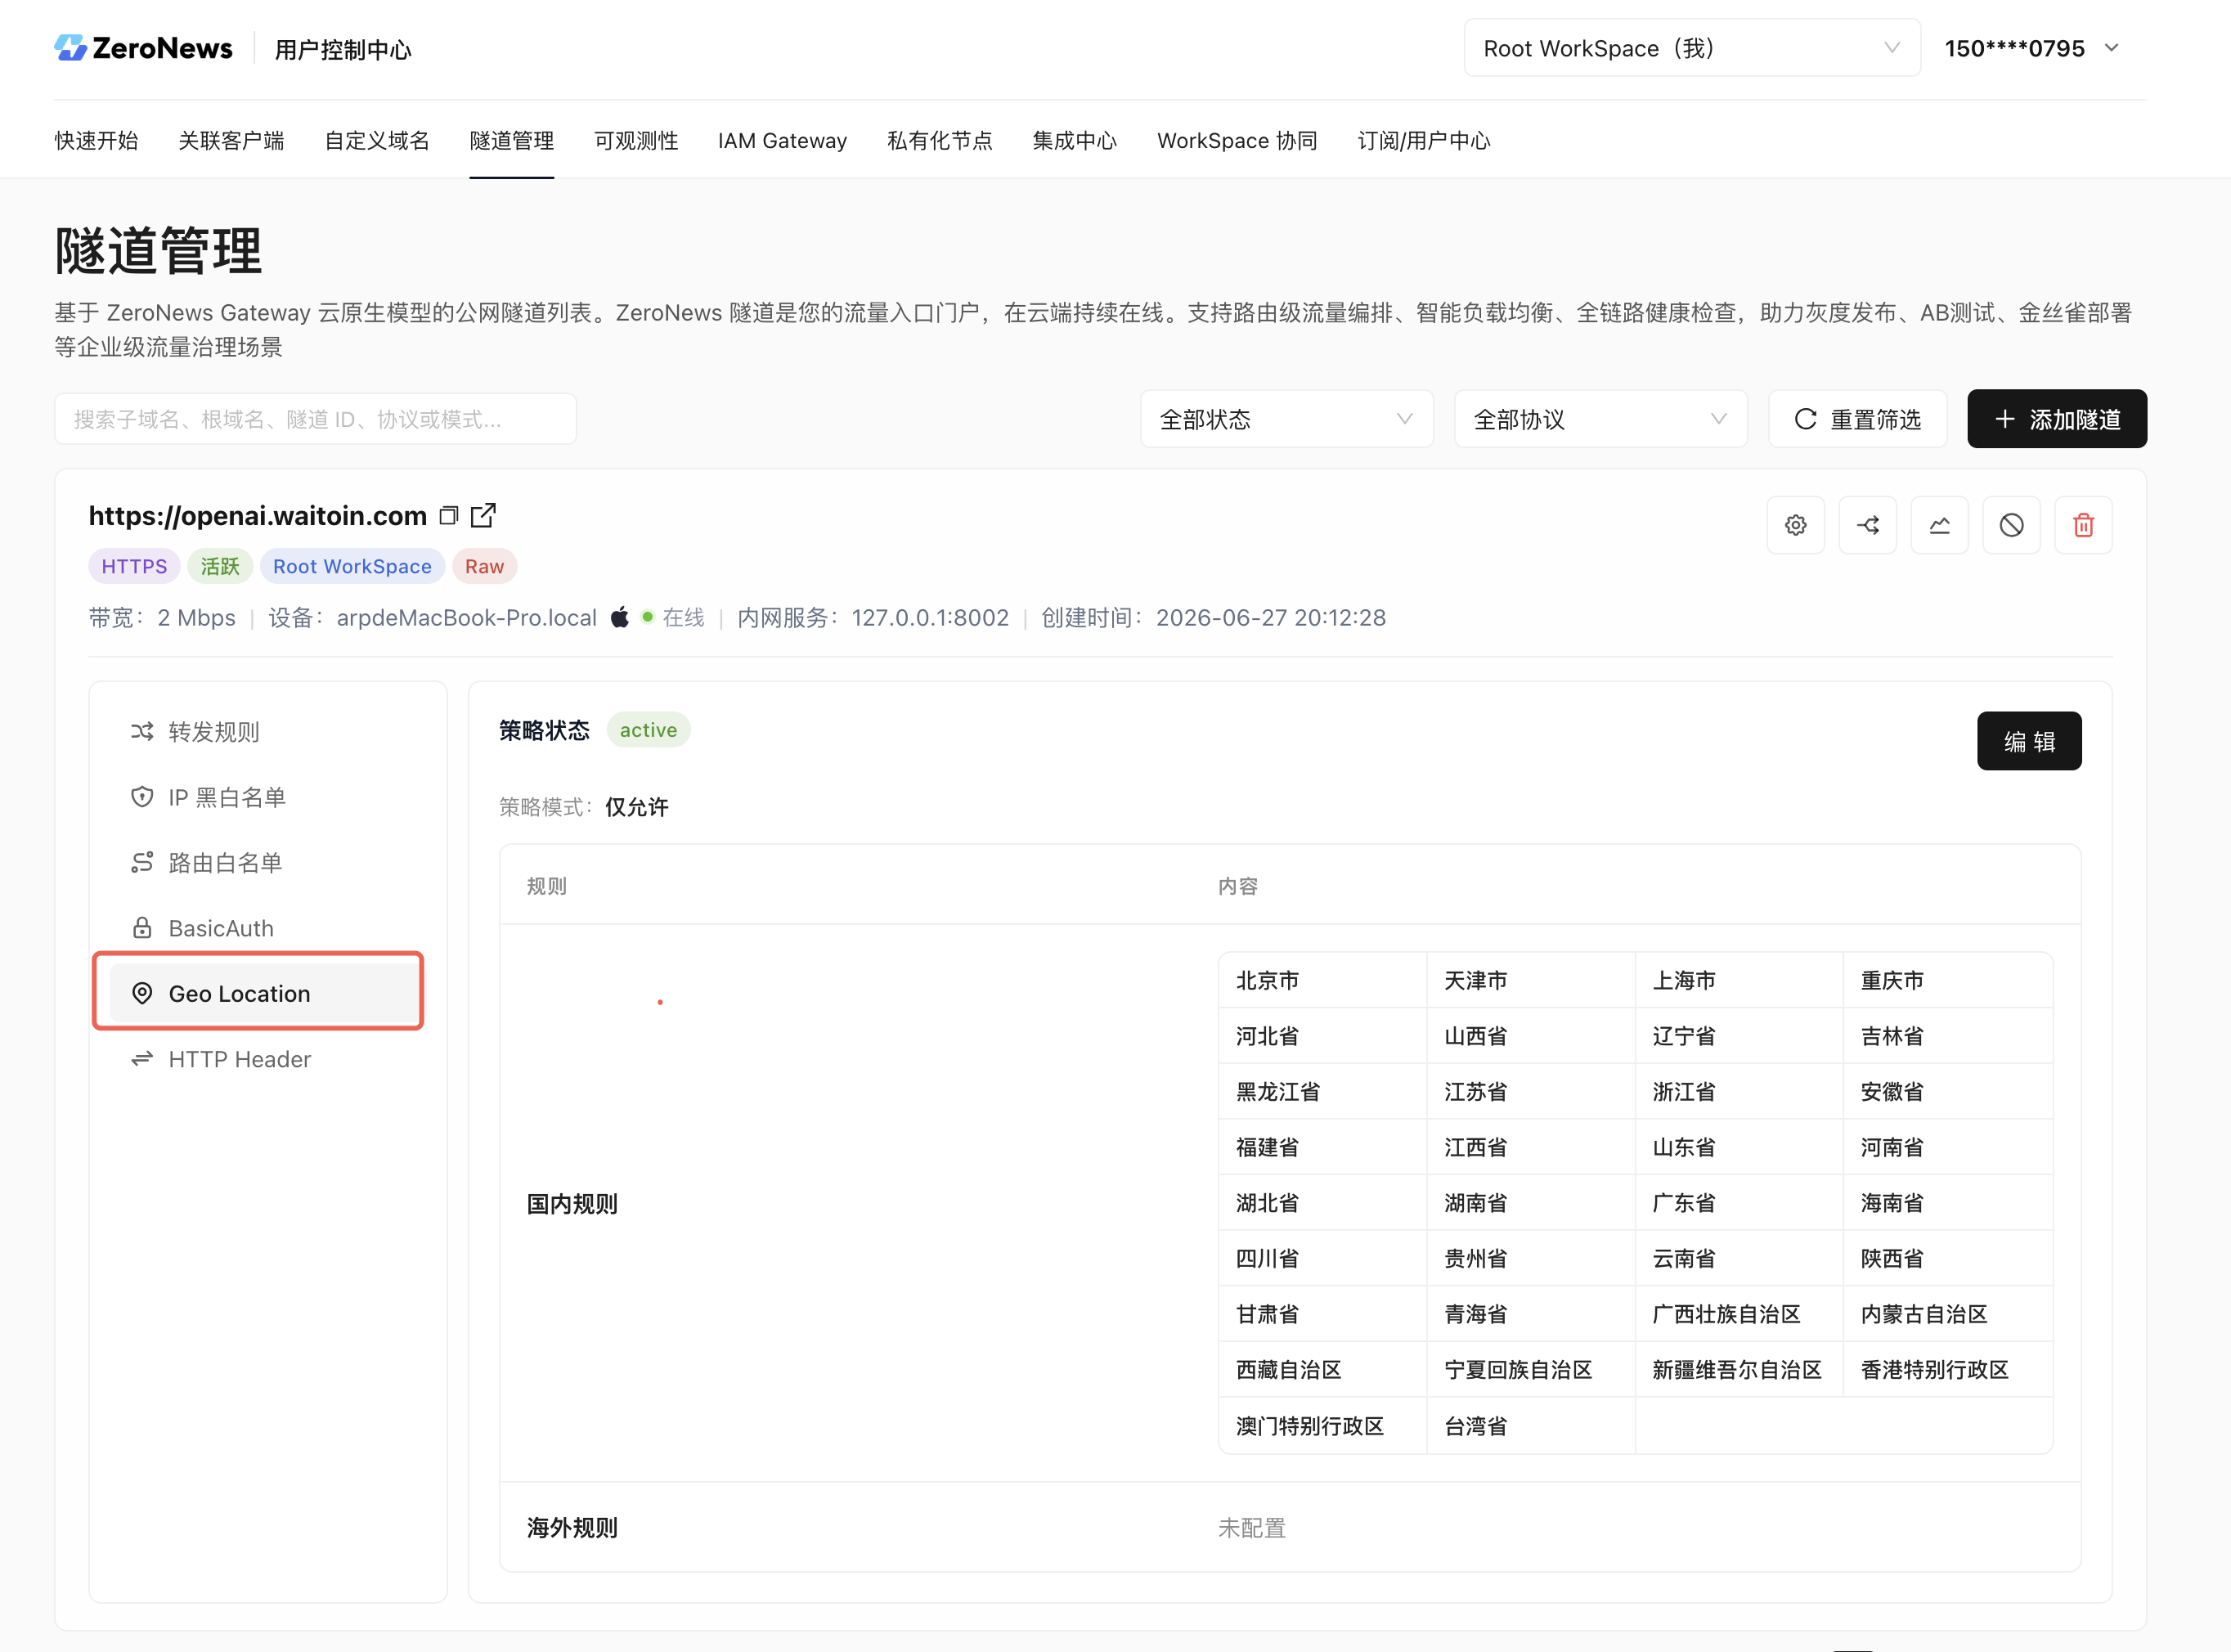Open the 私有化节点 tab
The image size is (2231, 1652).
coord(940,141)
